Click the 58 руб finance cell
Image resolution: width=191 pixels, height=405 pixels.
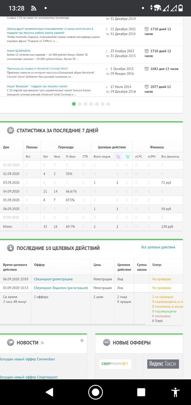tap(166, 209)
